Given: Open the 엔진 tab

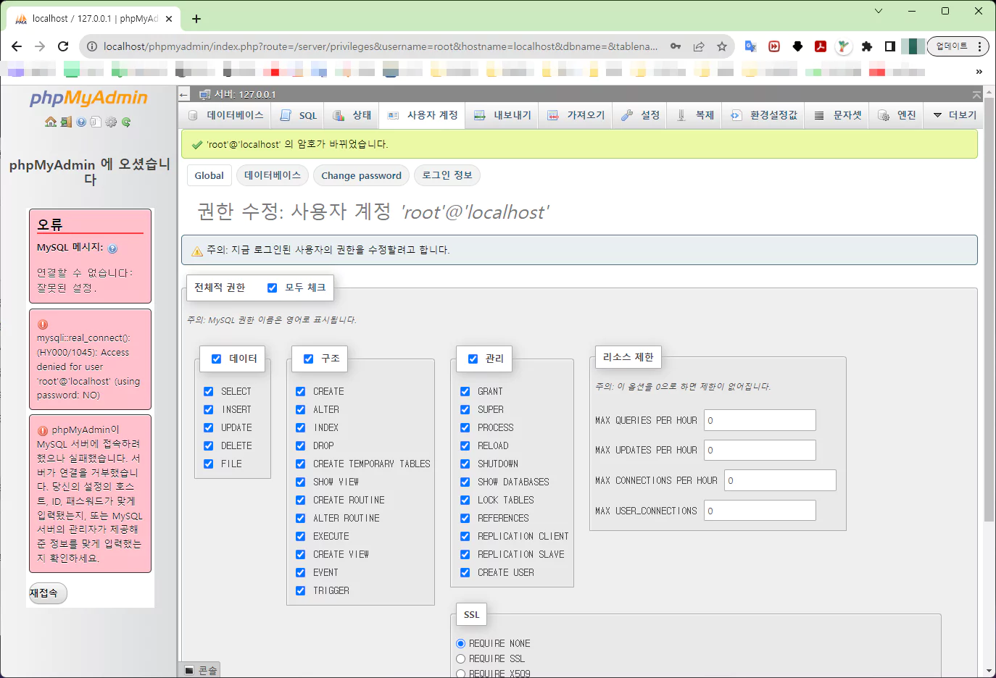Looking at the screenshot, I should [x=897, y=115].
